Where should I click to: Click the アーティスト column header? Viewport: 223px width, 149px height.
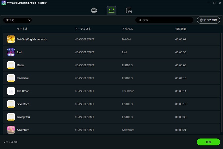(83, 29)
